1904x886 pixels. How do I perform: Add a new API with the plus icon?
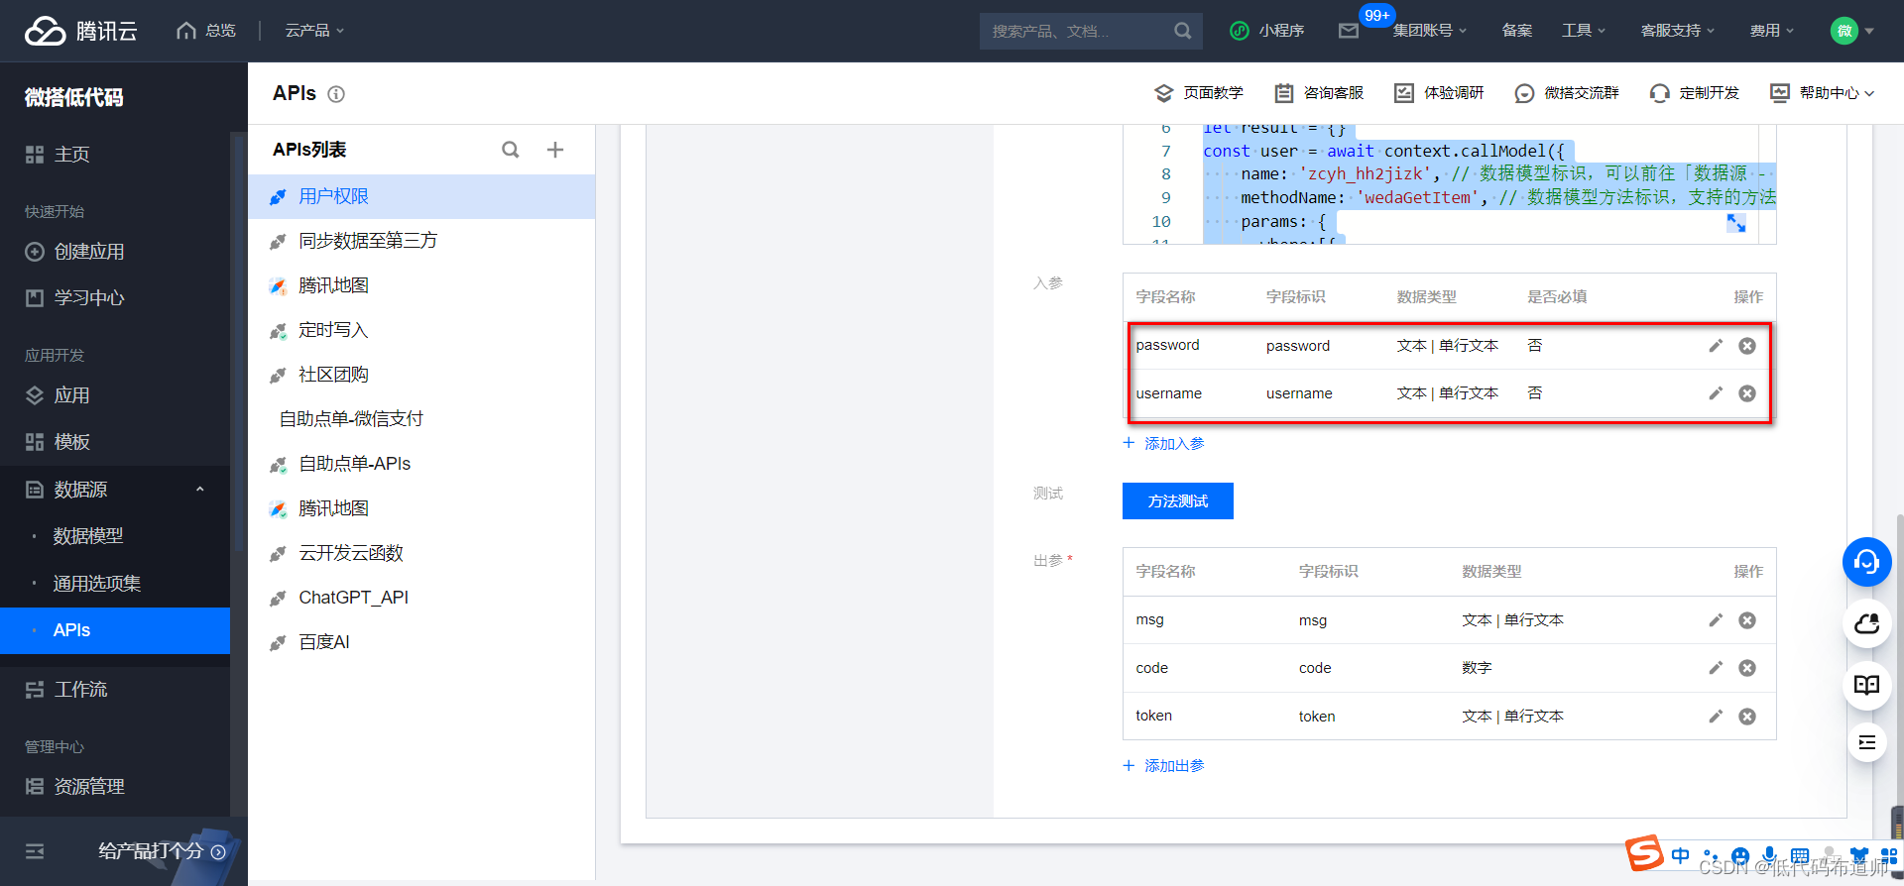[555, 150]
